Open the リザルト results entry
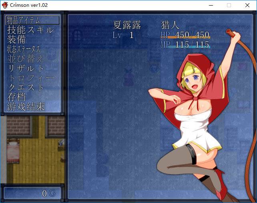The image size is (257, 203). click(26, 68)
